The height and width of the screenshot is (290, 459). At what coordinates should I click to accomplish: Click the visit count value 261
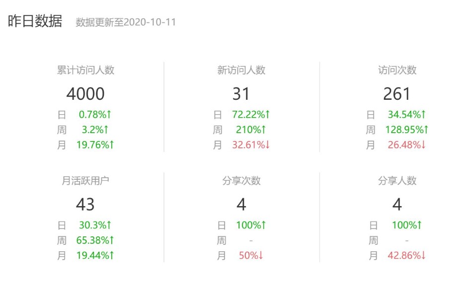click(397, 94)
